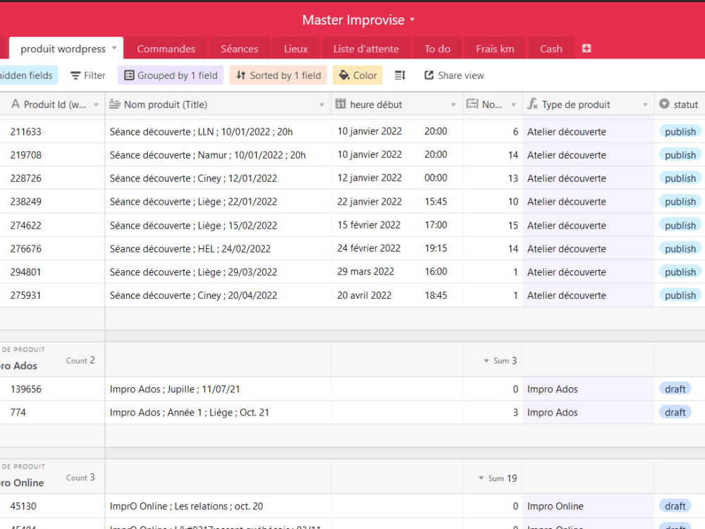
Task: Click Type de produit formula icon
Action: [532, 104]
